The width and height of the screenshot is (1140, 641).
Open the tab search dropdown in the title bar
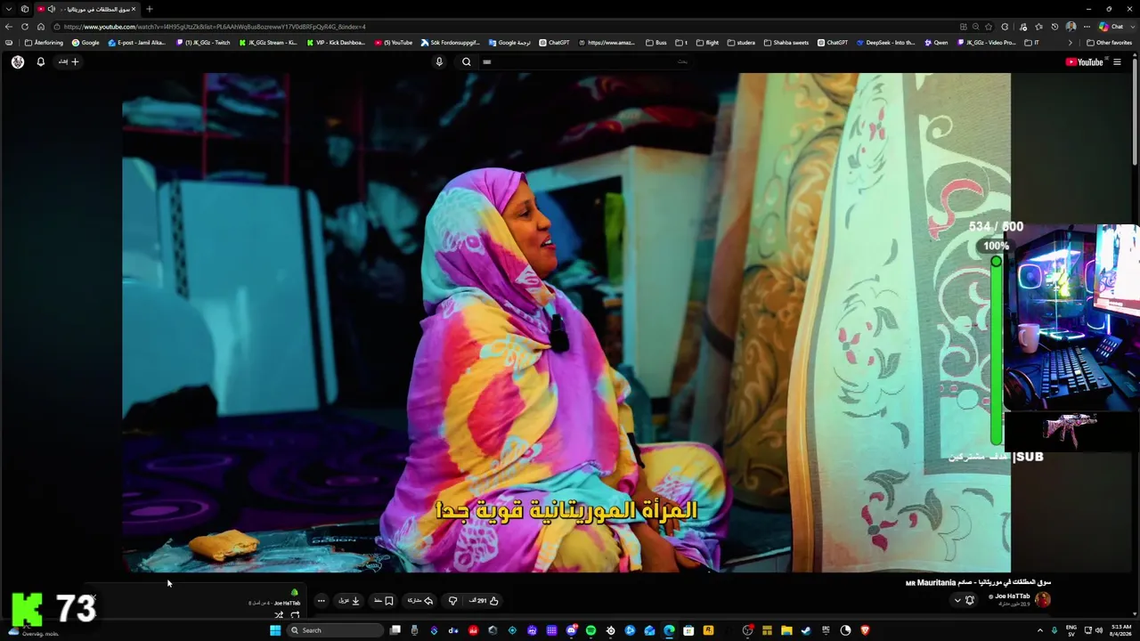(x=9, y=9)
